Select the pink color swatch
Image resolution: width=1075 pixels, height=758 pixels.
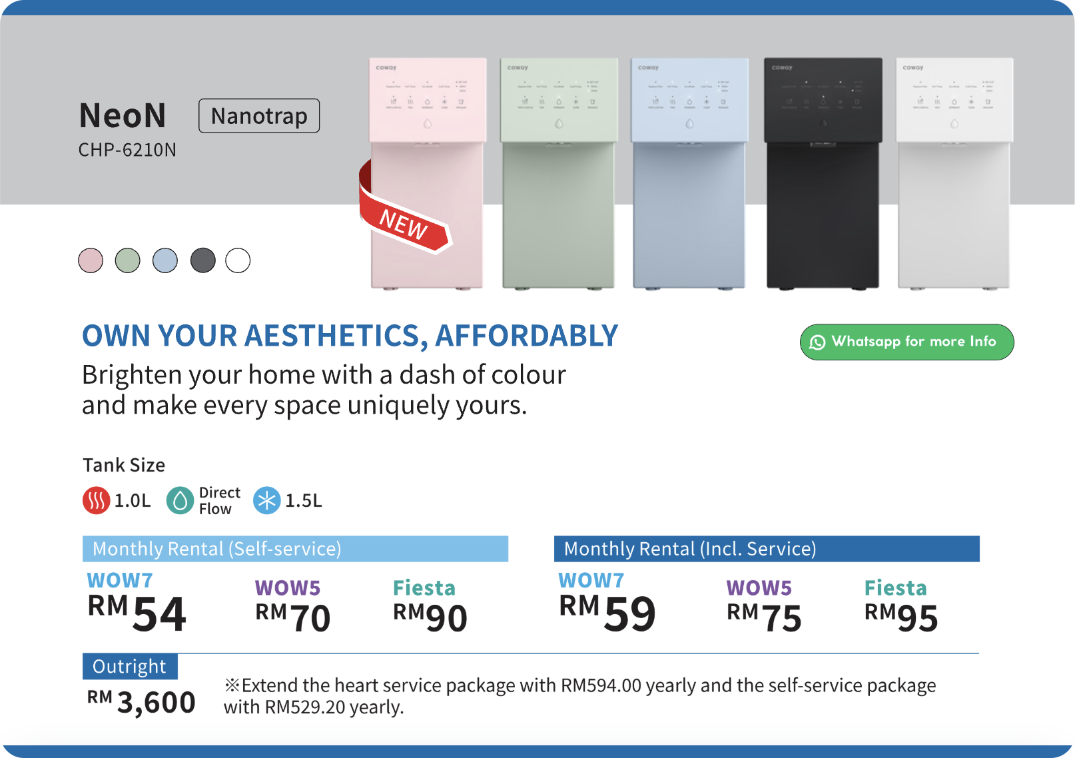[91, 260]
